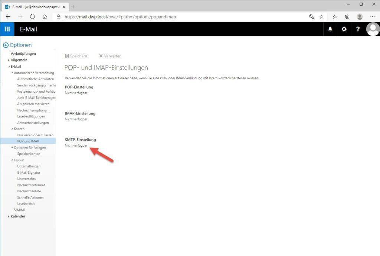Open the Help question mark icon

coord(357,29)
